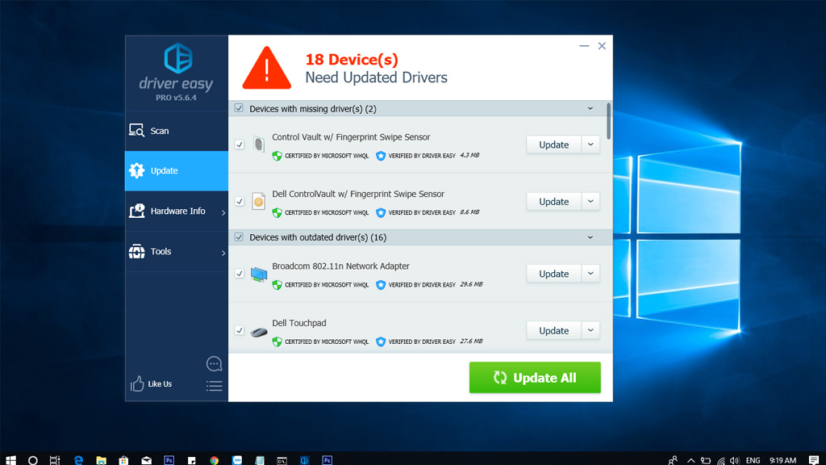Toggle the Devices with missing driver(s) checkbox
Screen dimensions: 826x465
click(x=239, y=108)
